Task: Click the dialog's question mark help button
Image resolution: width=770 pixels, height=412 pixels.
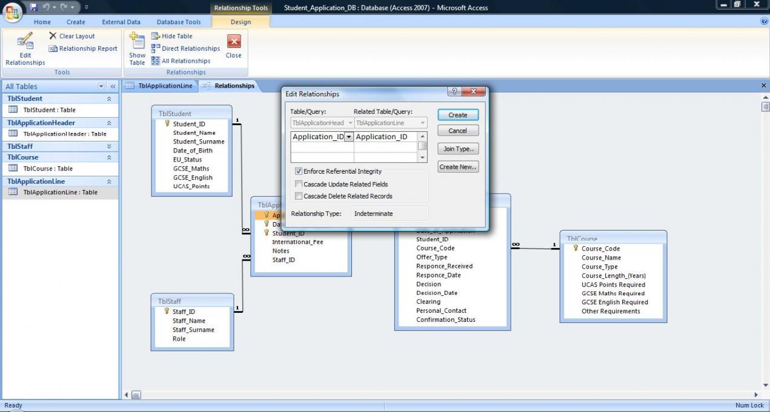Action: pyautogui.click(x=454, y=91)
